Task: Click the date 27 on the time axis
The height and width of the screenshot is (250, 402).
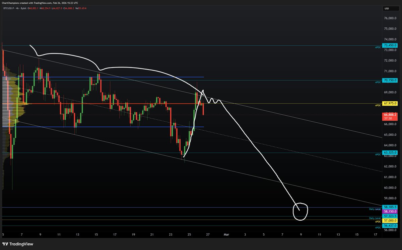Action: tap(208, 235)
